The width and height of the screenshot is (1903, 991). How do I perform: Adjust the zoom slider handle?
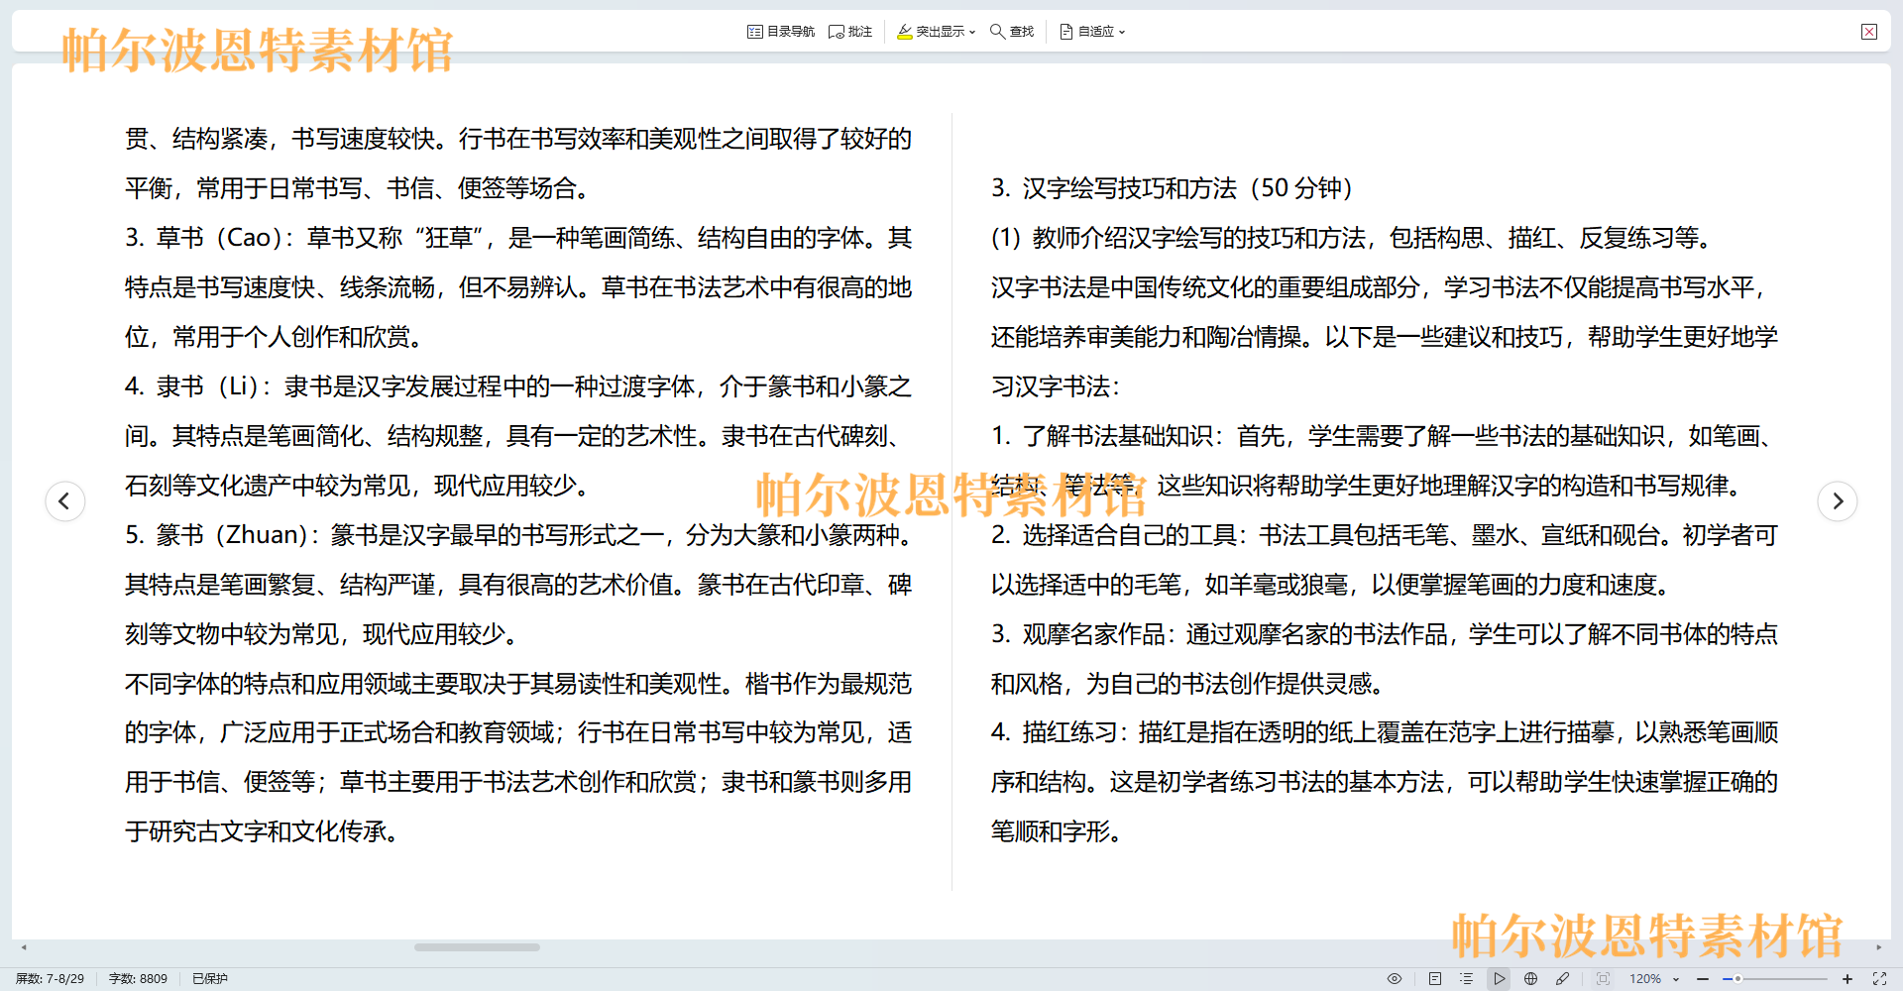pyautogui.click(x=1737, y=978)
